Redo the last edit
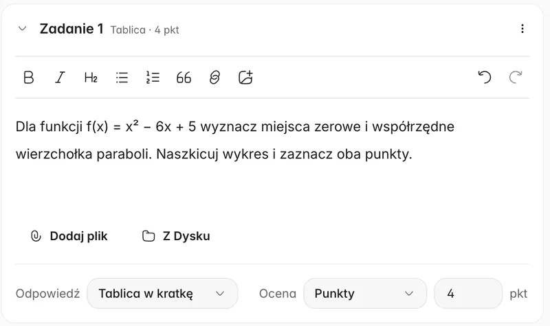 516,78
